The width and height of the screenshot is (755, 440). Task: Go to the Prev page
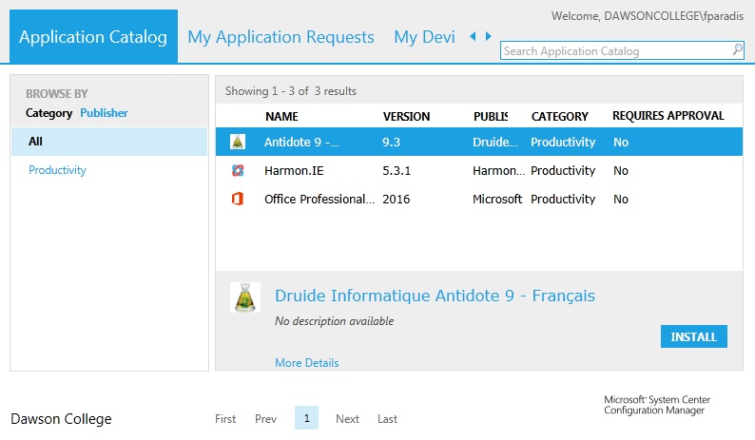pos(266,419)
